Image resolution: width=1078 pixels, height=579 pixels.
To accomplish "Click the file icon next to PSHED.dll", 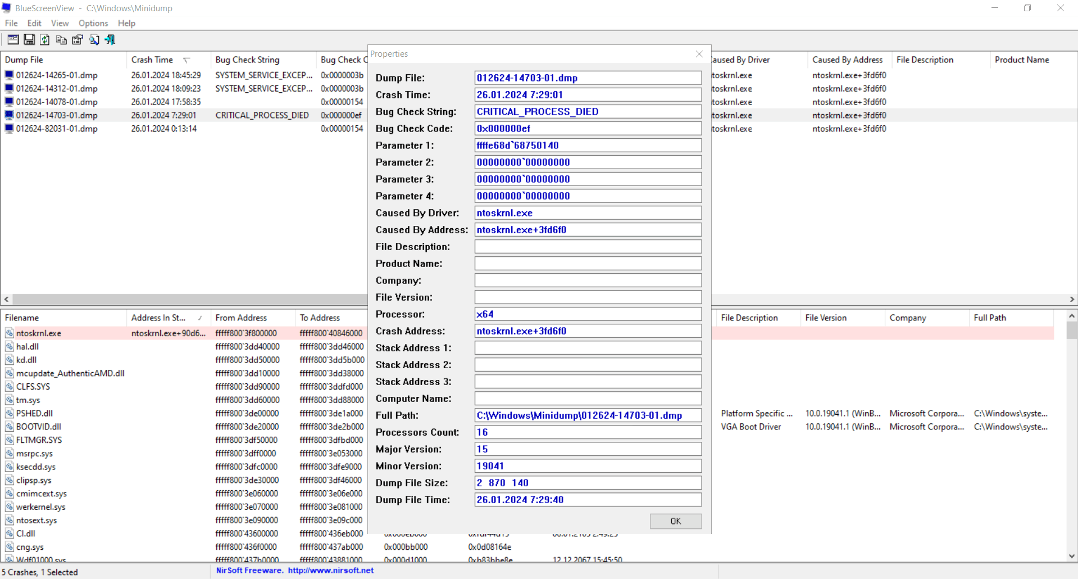I will pyautogui.click(x=10, y=413).
